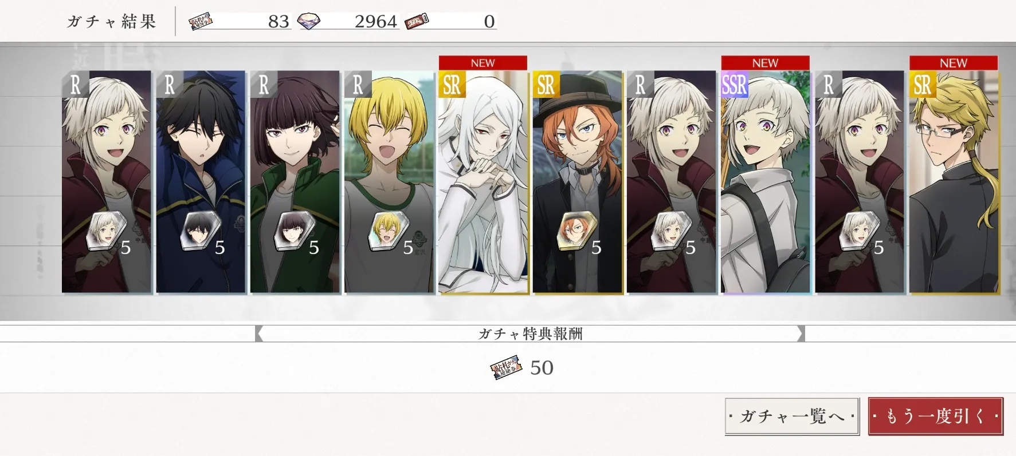Select the SR card with hat-wearing redhead

coord(577,181)
